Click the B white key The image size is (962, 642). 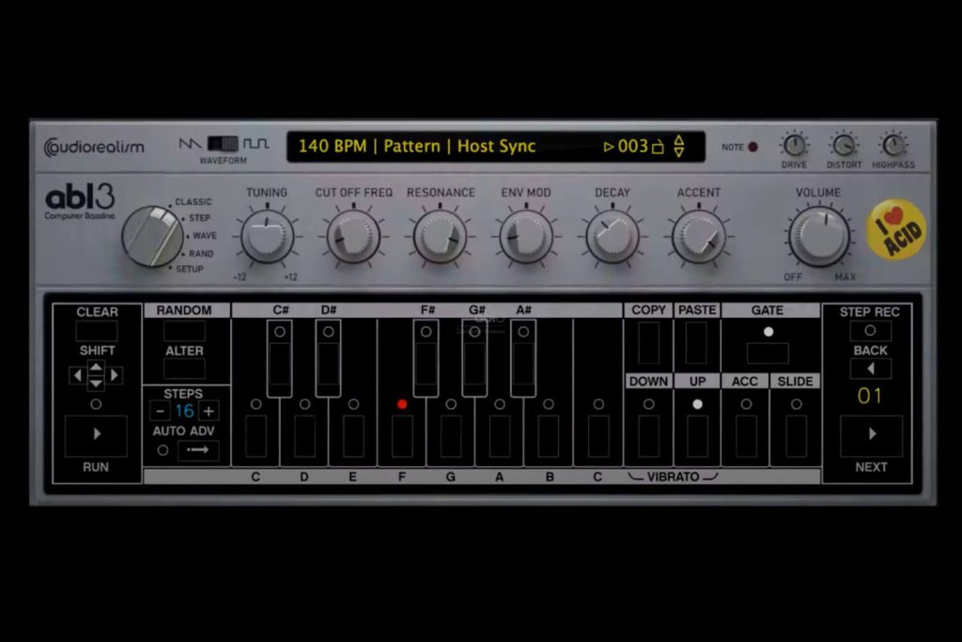[x=549, y=436]
